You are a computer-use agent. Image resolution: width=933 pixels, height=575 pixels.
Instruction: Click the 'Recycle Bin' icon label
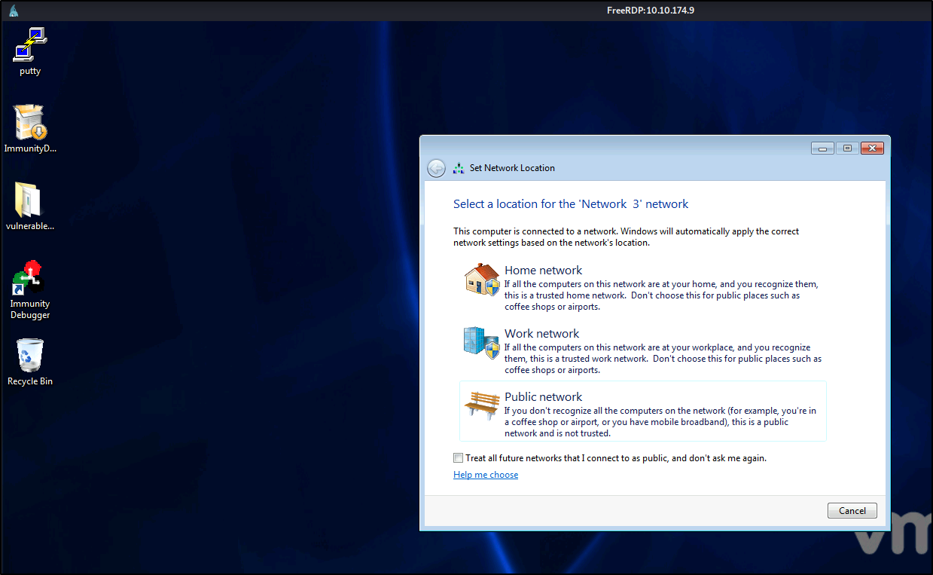click(30, 381)
